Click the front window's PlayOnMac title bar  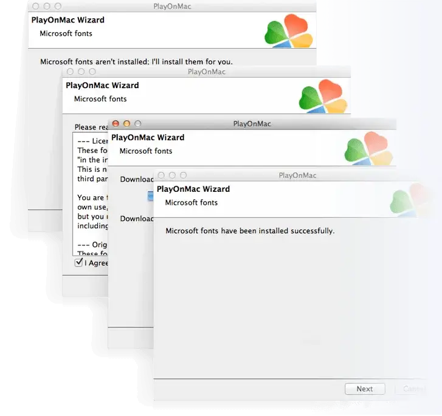pyautogui.click(x=297, y=176)
